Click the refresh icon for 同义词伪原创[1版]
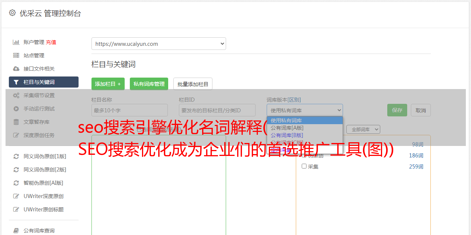This screenshot has width=471, height=235. [x=16, y=156]
